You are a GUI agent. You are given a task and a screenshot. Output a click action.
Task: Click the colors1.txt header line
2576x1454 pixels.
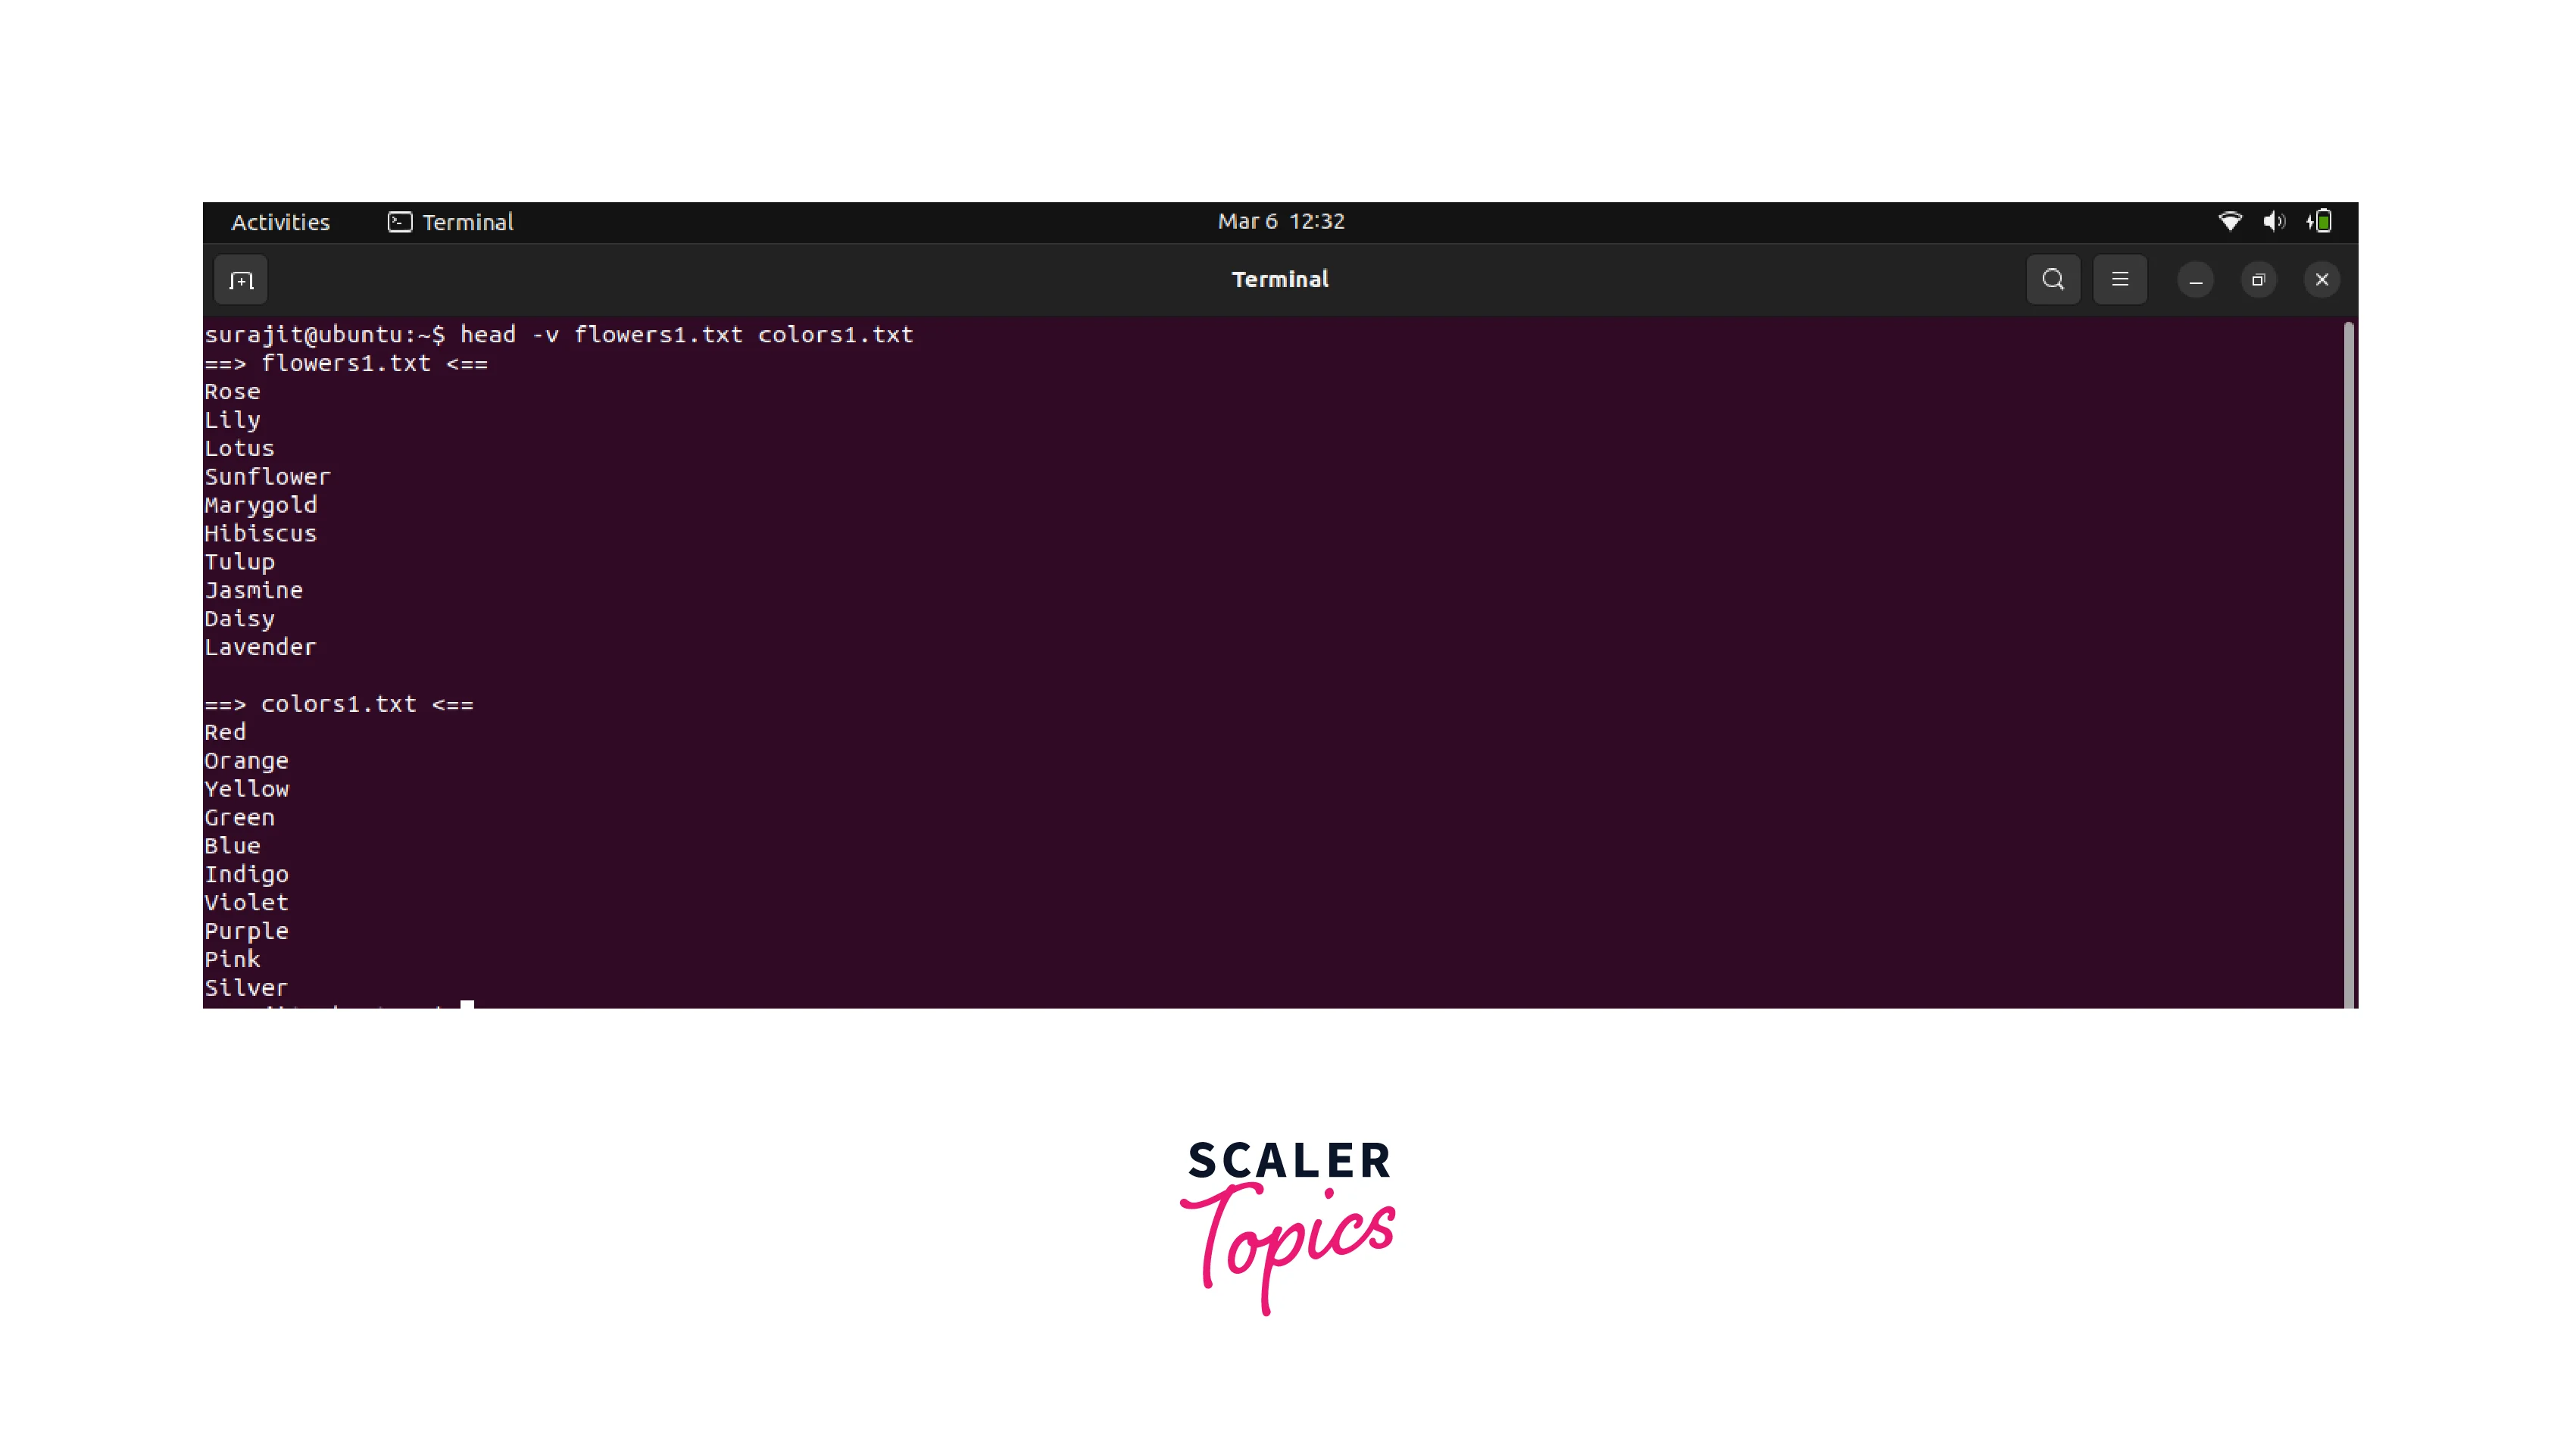click(338, 704)
